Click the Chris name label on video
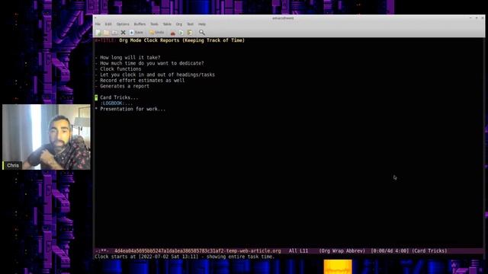Screen dimensions: 488x274 tap(13, 166)
